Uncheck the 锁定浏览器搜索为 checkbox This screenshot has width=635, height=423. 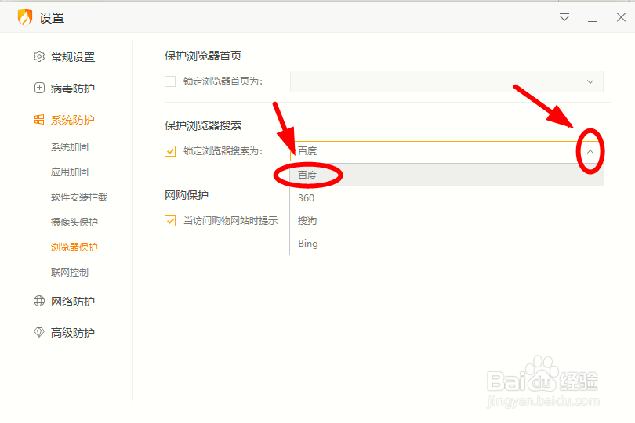(x=170, y=151)
